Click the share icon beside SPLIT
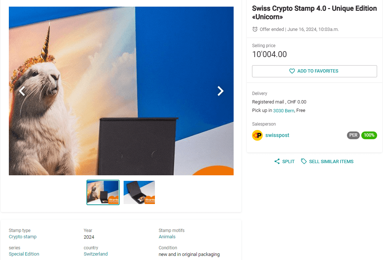This screenshot has height=260, width=383. pos(277,162)
